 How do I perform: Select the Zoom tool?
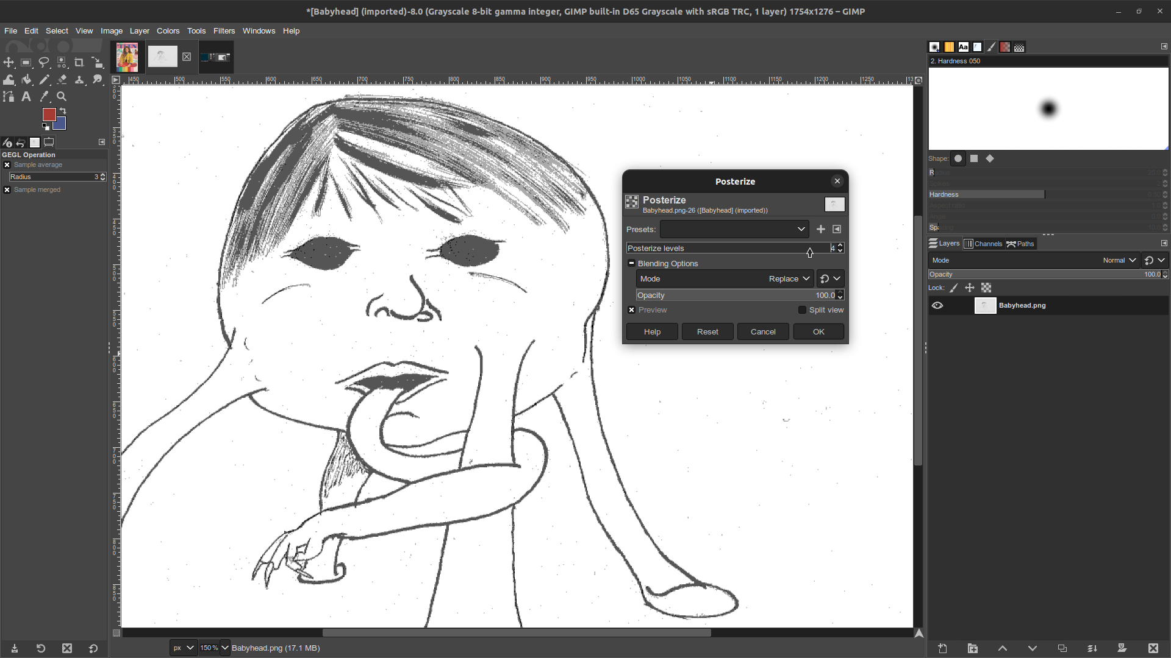click(63, 96)
